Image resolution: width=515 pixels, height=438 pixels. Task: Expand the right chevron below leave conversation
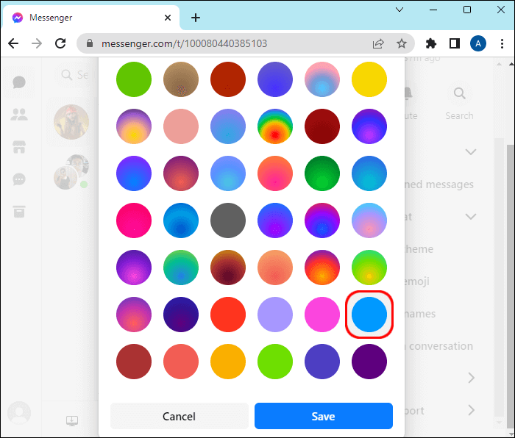tap(472, 378)
